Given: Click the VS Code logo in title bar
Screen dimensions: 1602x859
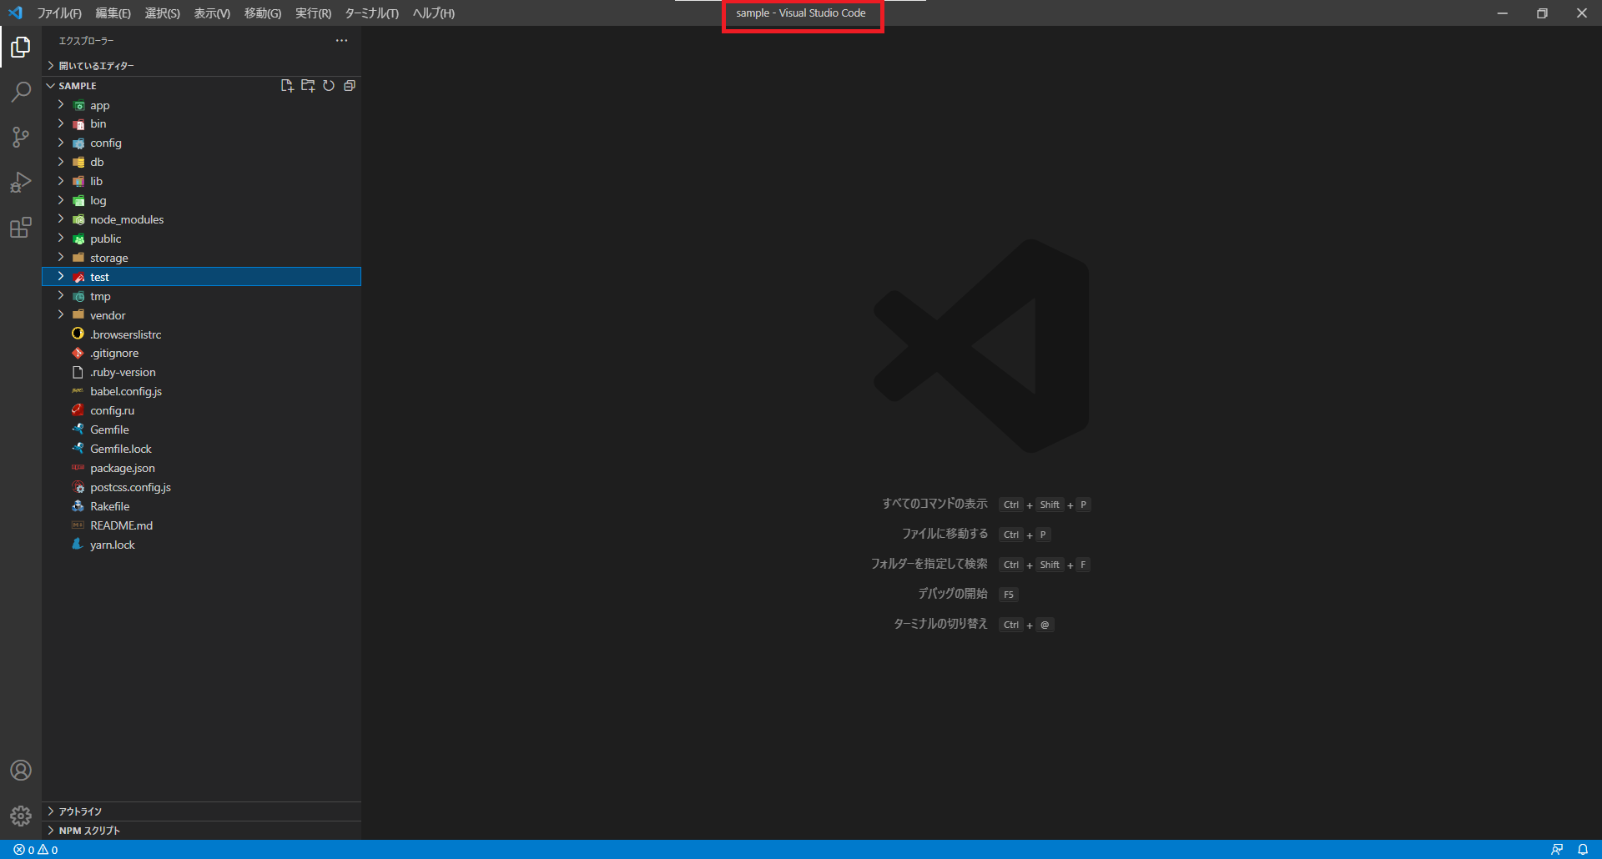Looking at the screenshot, I should [15, 13].
